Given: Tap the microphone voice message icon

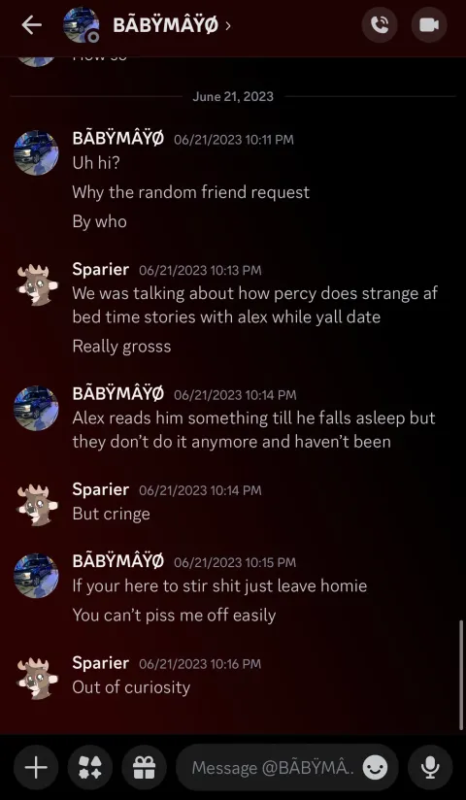Looking at the screenshot, I should click(x=430, y=767).
